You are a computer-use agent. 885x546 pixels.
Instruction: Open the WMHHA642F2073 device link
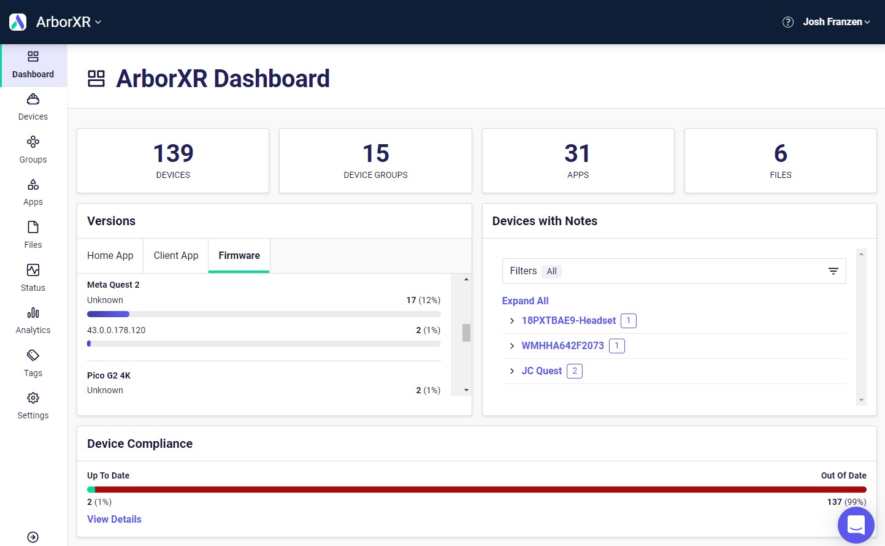pos(562,346)
